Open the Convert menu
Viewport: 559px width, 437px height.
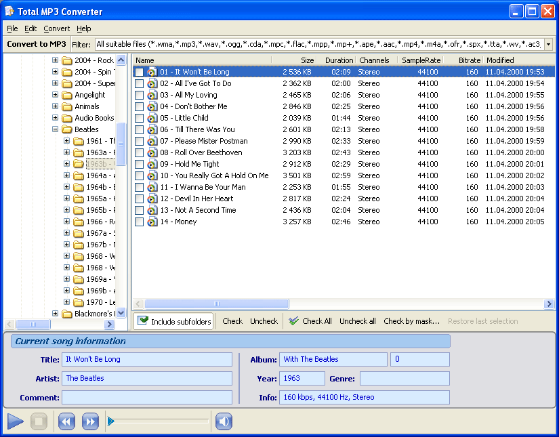coord(57,28)
